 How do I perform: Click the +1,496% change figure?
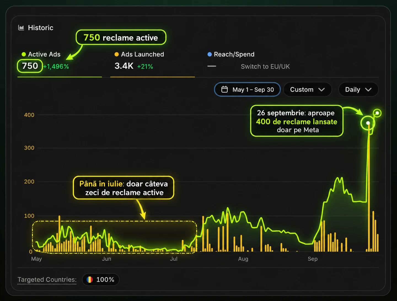[x=56, y=66]
